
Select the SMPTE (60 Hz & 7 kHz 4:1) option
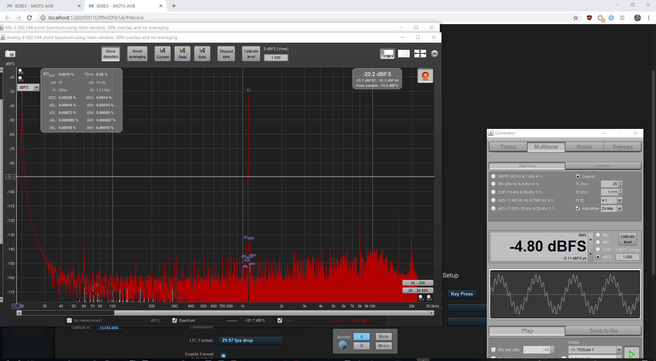coord(493,176)
